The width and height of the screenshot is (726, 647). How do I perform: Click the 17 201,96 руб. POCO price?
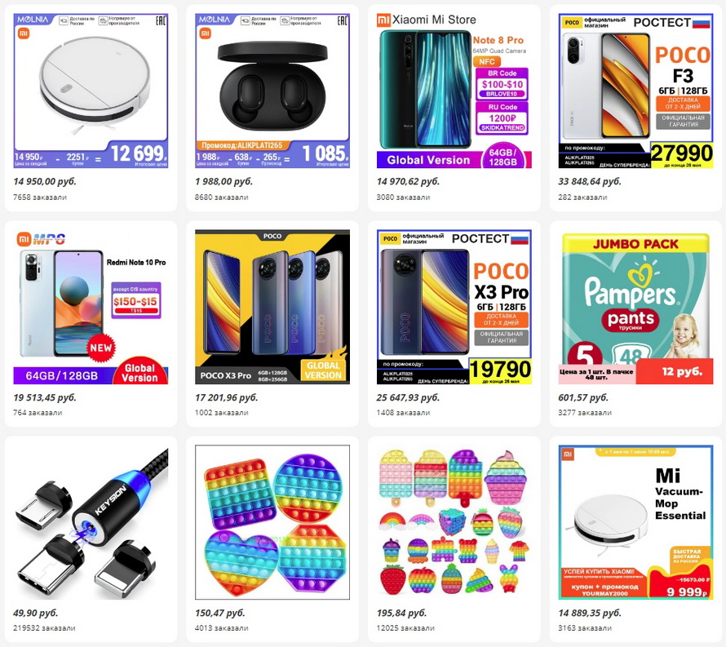tap(227, 397)
